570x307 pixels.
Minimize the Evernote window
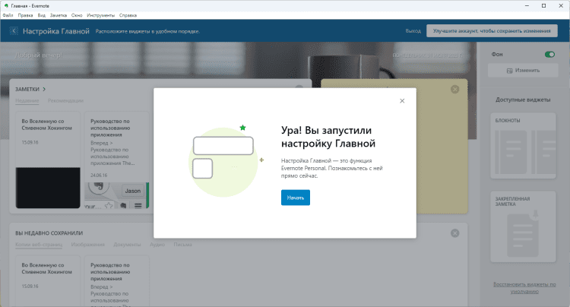pyautogui.click(x=527, y=5)
